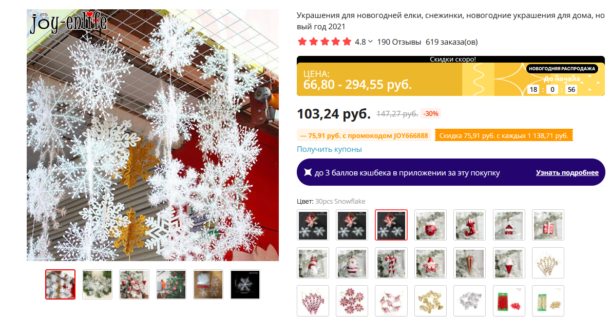The width and height of the screenshot is (610, 317).
Task: Select the red mitten ornament variant
Action: [x=430, y=225]
